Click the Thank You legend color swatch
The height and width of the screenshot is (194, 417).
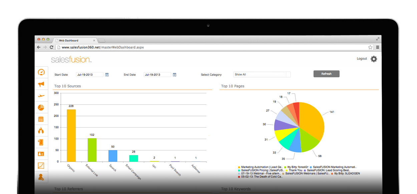(287, 170)
